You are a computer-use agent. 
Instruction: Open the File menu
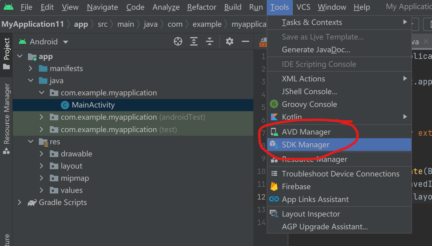26,7
